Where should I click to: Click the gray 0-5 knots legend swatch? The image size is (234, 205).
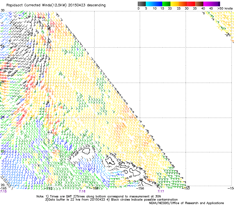[142, 4]
